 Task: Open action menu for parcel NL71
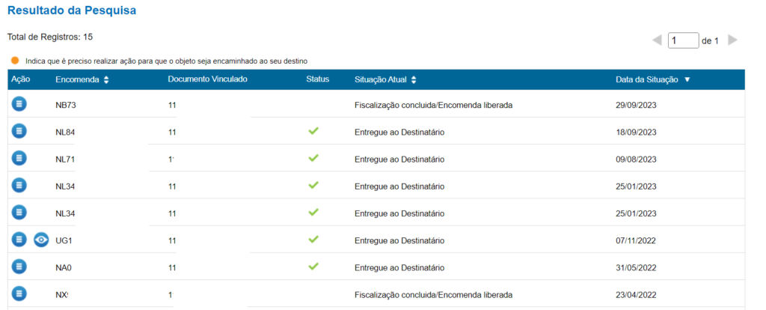pyautogui.click(x=19, y=158)
